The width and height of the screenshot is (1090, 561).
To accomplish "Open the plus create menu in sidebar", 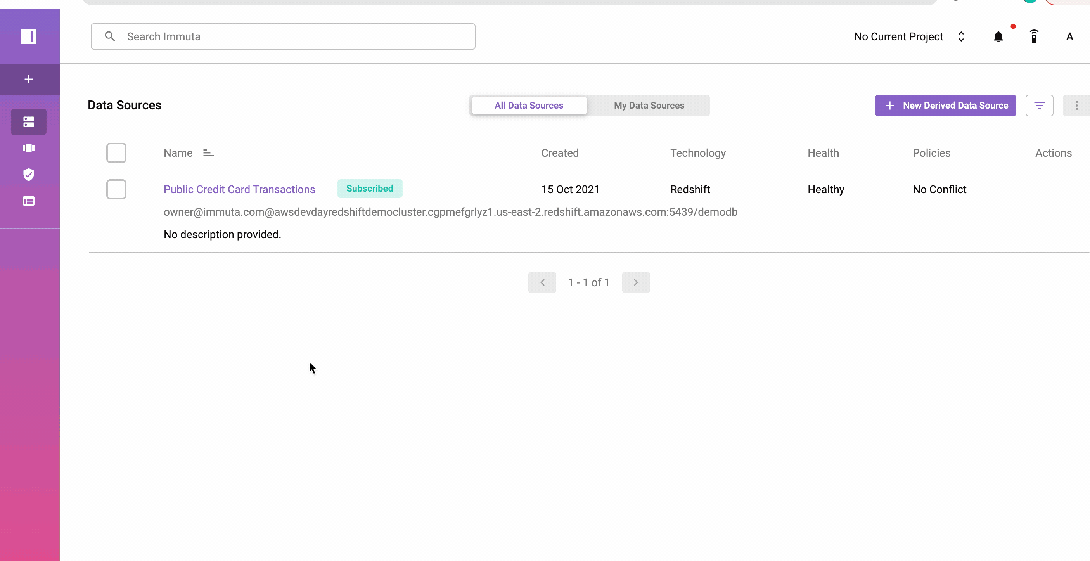I will pos(29,79).
